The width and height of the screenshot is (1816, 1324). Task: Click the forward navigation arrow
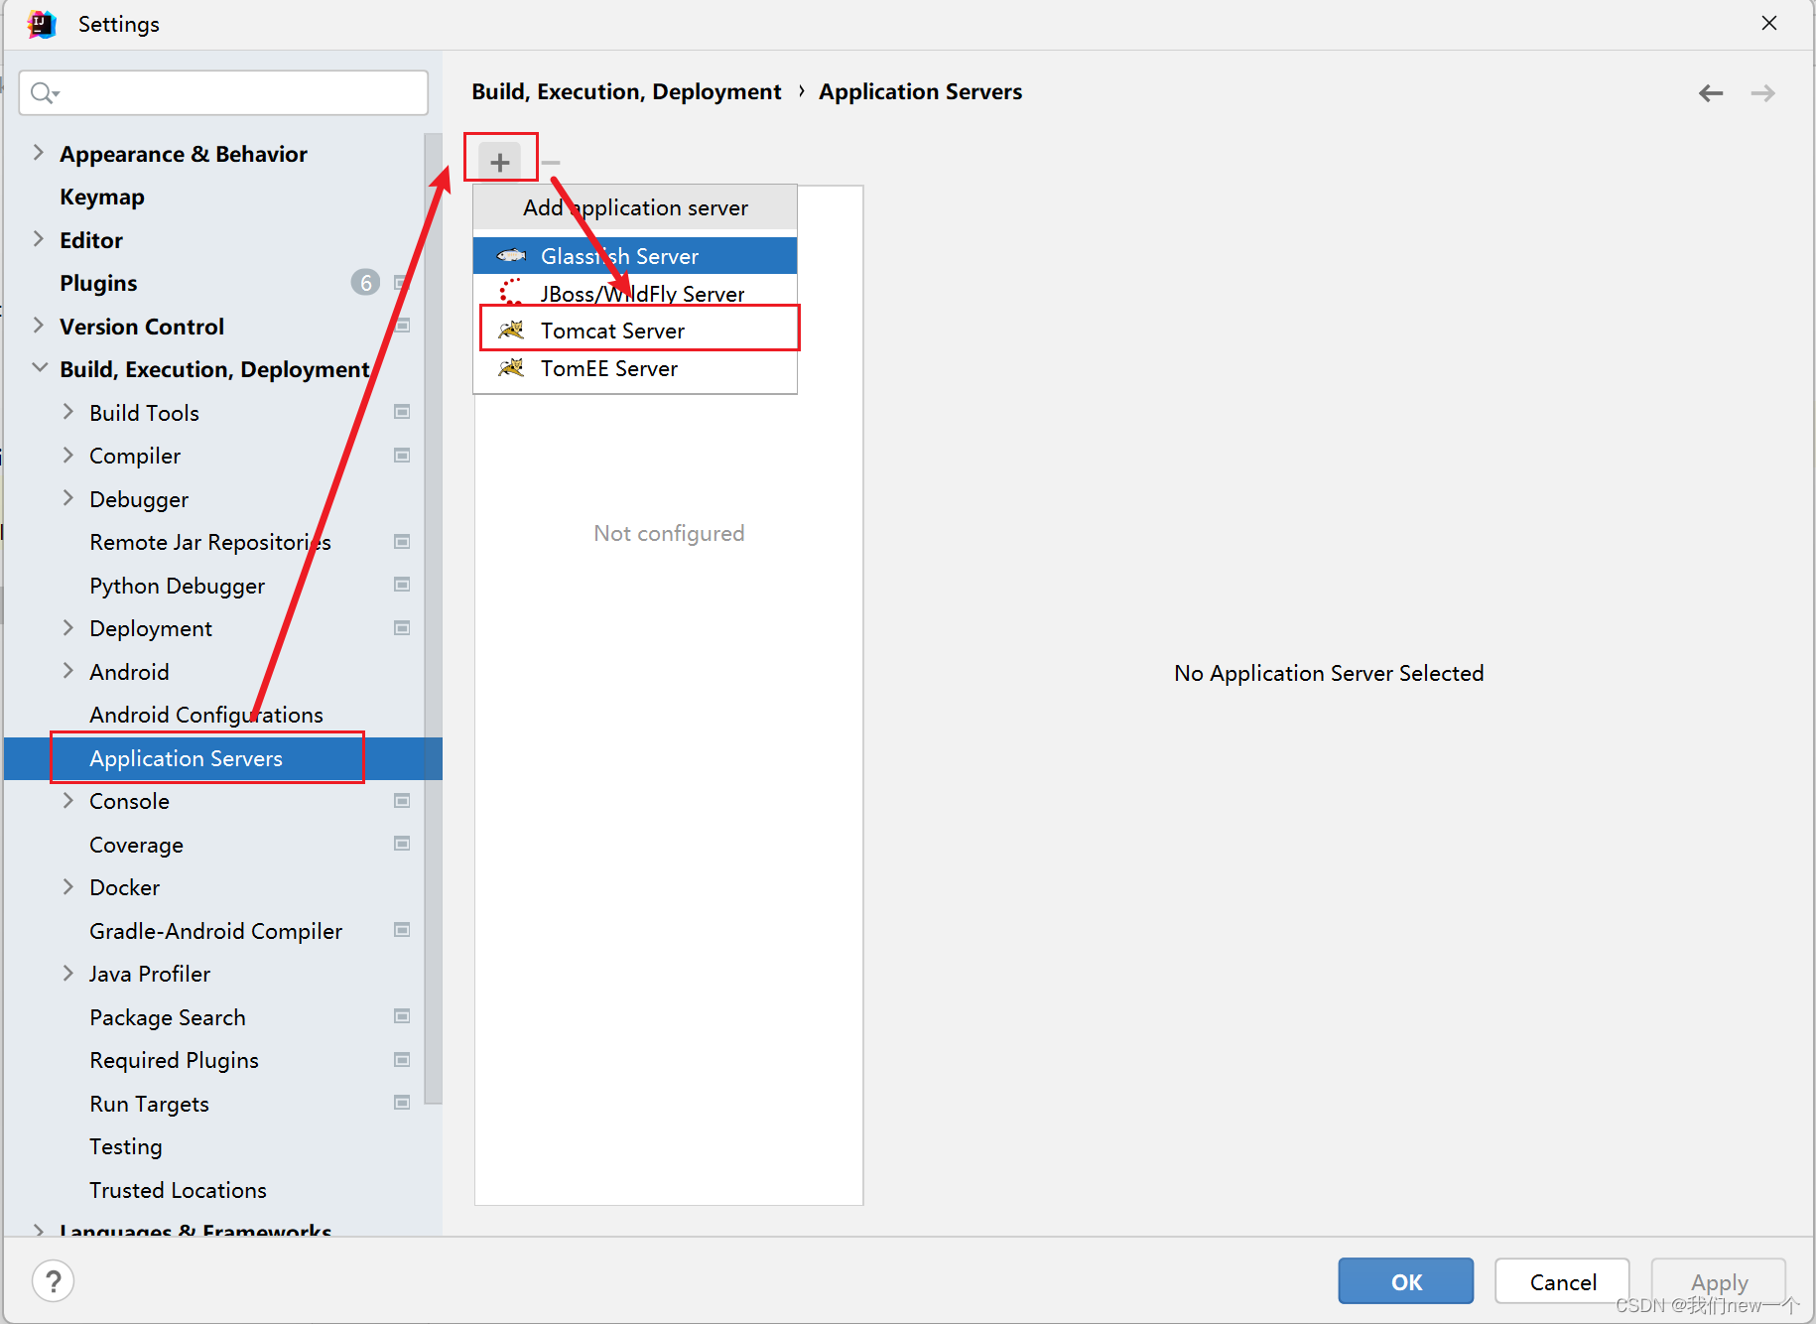click(1763, 93)
